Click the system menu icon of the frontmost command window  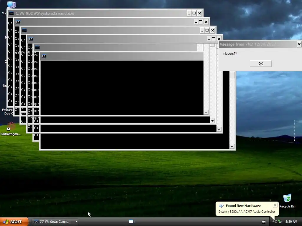click(x=44, y=56)
